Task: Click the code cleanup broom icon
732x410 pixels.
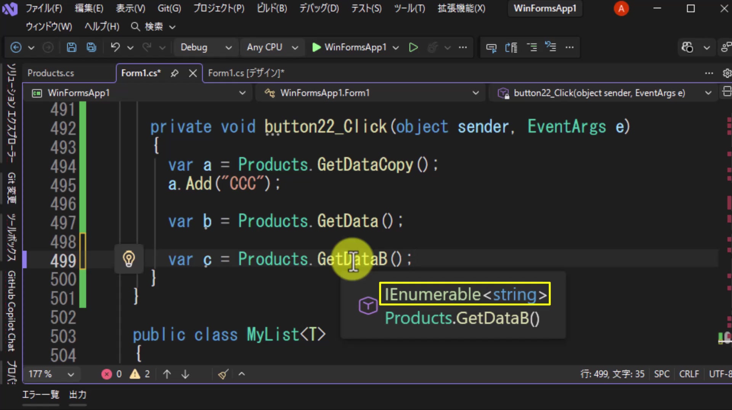Action: tap(223, 374)
